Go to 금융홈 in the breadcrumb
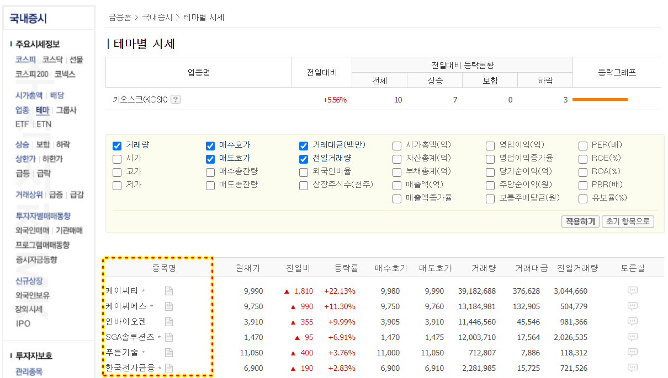 click(120, 18)
